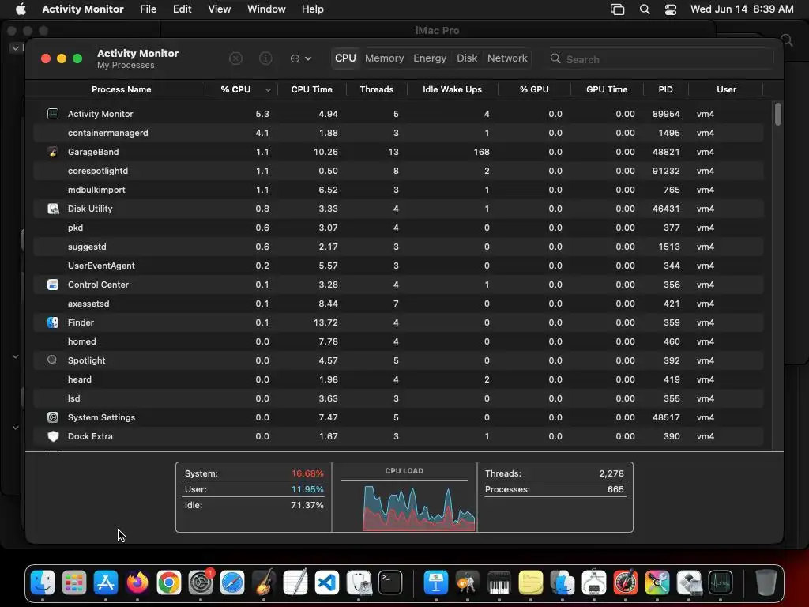The height and width of the screenshot is (607, 809).
Task: Sort by the Threads column header
Action: [x=377, y=89]
